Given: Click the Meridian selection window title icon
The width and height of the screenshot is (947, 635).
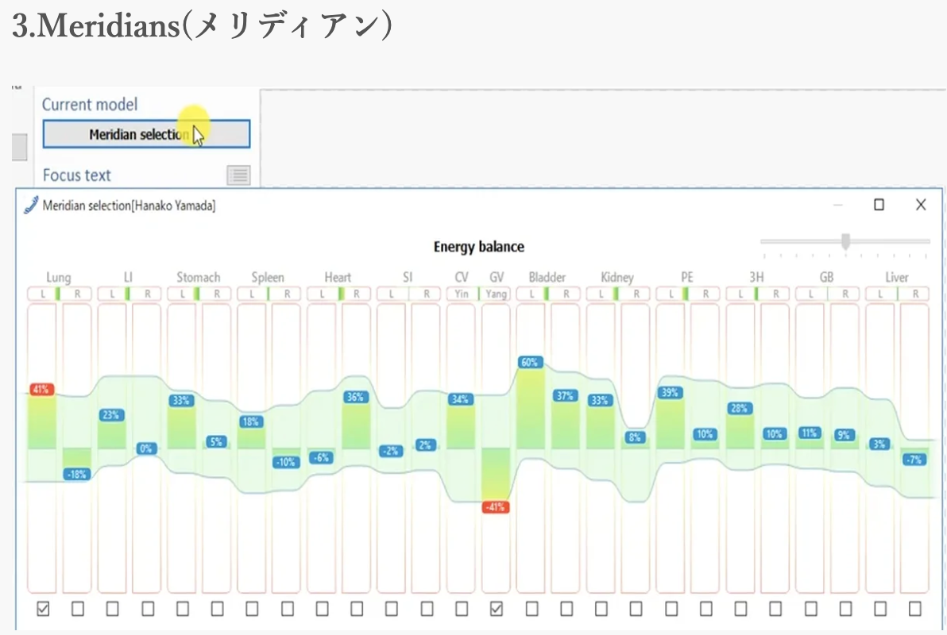Looking at the screenshot, I should (x=31, y=206).
